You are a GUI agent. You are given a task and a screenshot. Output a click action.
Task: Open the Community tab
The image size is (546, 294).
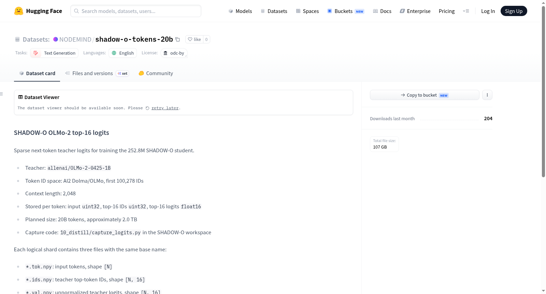(156, 73)
